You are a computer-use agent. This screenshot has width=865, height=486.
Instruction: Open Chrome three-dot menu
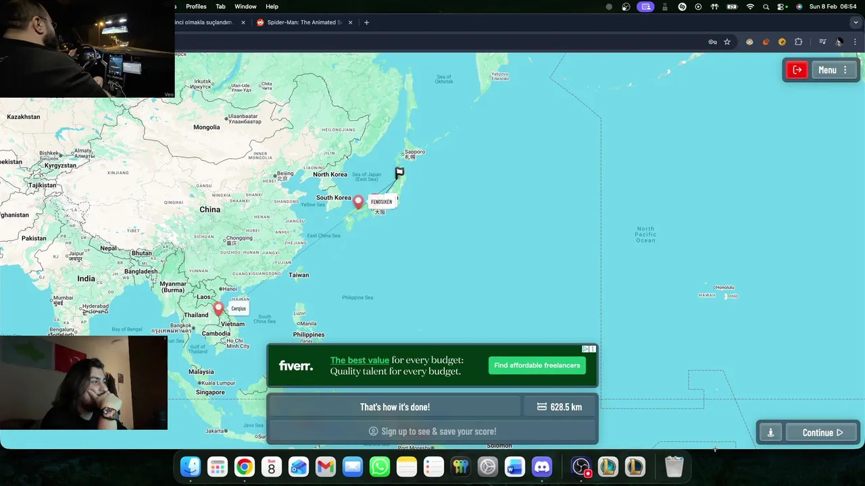855,42
